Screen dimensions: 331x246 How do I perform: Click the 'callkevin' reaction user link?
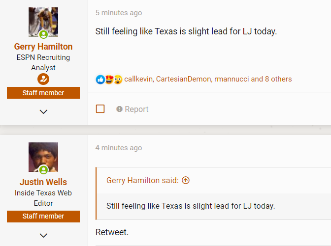(138, 79)
